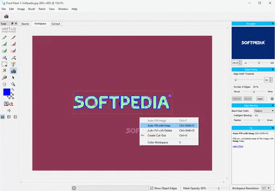Screen dimensions: 275x191
Task: Select the red Delete brush tool
Action: 14,38
